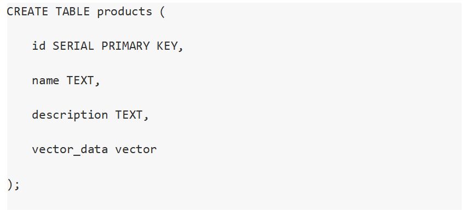The image size is (466, 216).
Task: Click the description column name
Action: pos(70,115)
